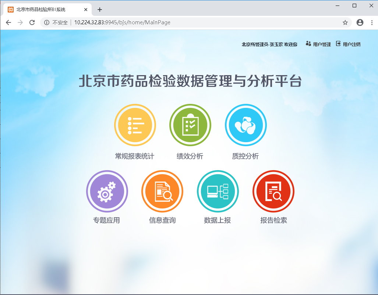Click the 报告检索 text label
Screen dimensions: 378x295
coord(273,220)
